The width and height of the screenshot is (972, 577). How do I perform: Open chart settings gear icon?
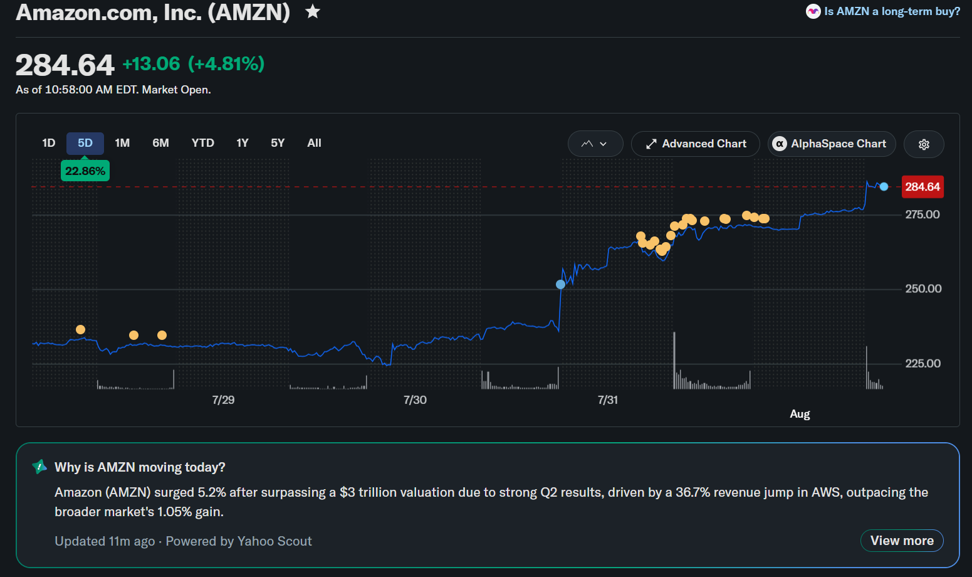[924, 144]
